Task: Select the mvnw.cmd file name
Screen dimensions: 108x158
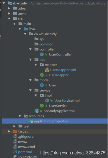Action: [x=26, y=147]
